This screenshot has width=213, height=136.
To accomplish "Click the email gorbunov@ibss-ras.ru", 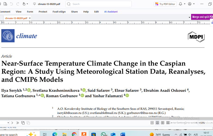I will (x=142, y=113).
